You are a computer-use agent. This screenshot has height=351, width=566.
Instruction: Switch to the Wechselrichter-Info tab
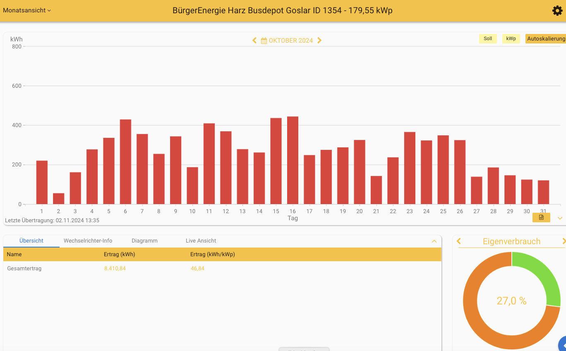point(88,240)
